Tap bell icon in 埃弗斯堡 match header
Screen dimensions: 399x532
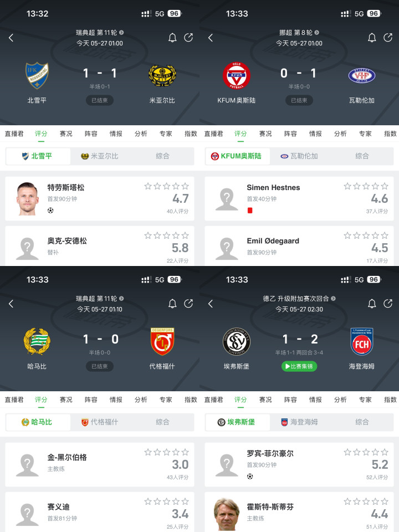click(372, 304)
